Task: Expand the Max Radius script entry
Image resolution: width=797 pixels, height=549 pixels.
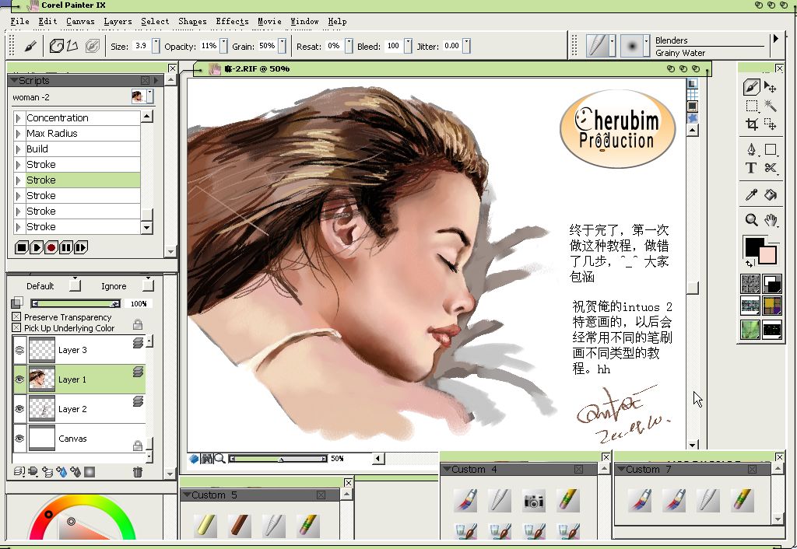Action: (19, 134)
